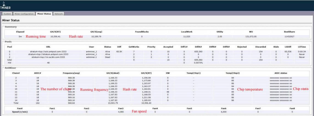
Task: Click the stratum.antpool.com pool URL
Action: tap(48, 54)
